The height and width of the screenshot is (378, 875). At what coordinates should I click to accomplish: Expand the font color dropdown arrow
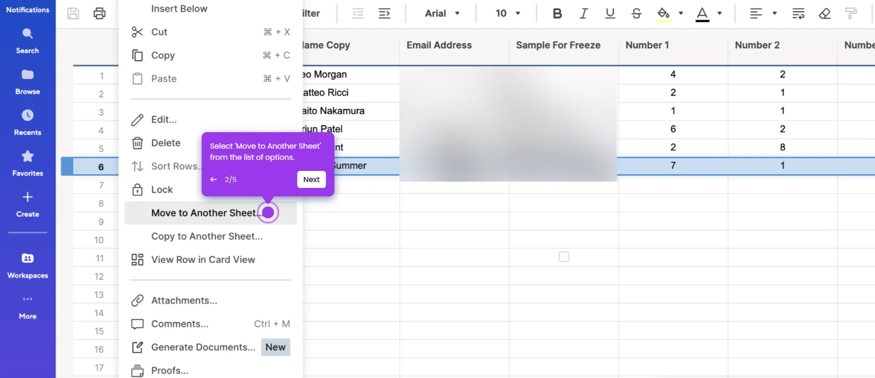point(719,13)
